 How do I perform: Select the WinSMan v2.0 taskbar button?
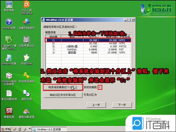49,129
